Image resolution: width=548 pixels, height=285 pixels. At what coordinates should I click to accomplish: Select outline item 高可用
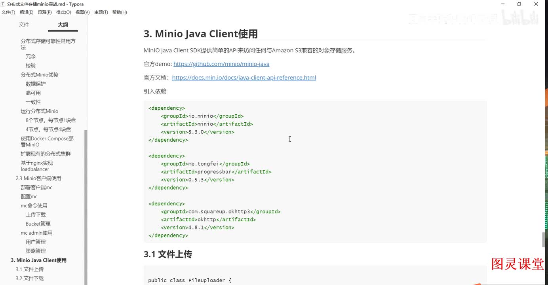(x=33, y=93)
